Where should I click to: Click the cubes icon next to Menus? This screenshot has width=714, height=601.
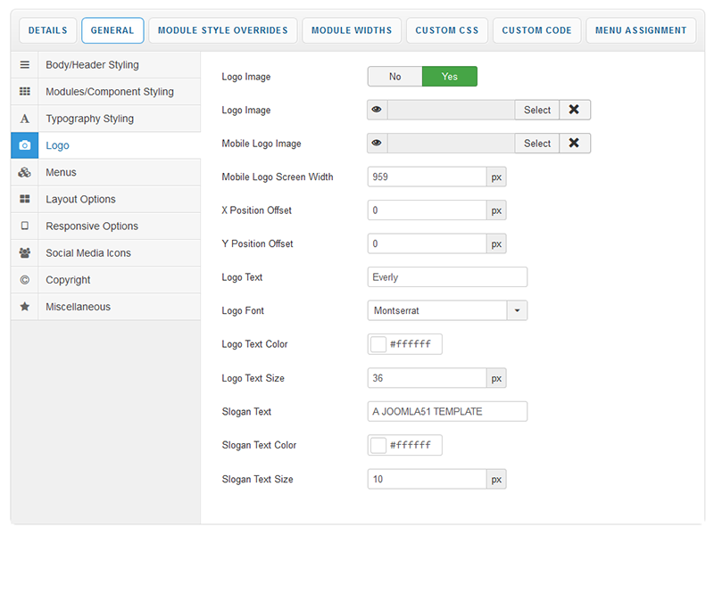click(24, 172)
